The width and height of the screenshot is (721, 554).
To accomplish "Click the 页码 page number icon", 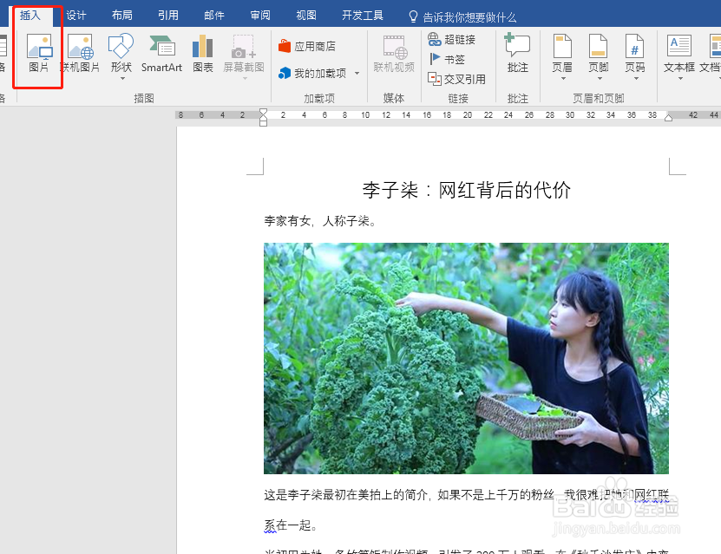I will [x=634, y=47].
